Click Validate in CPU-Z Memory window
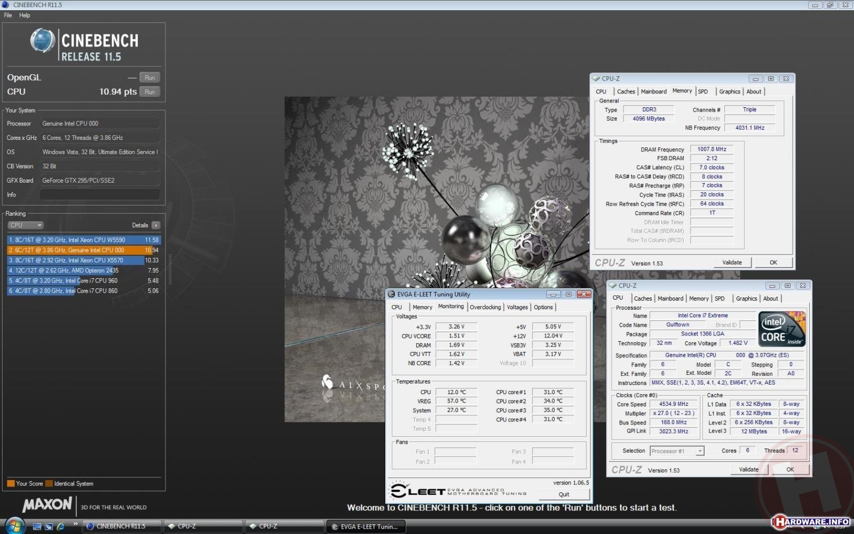This screenshot has height=534, width=854. point(732,263)
